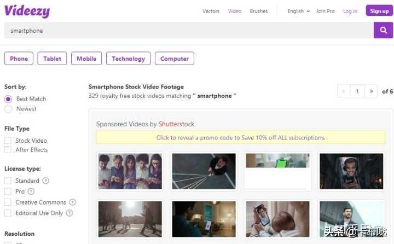Open the Videezy logo homepage
Image resolution: width=394 pixels, height=244 pixels.
pos(27,11)
